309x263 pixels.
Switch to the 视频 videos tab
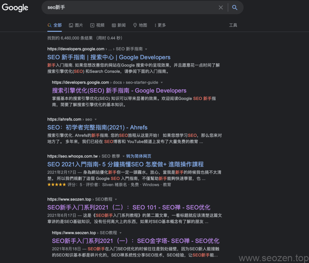[97, 25]
